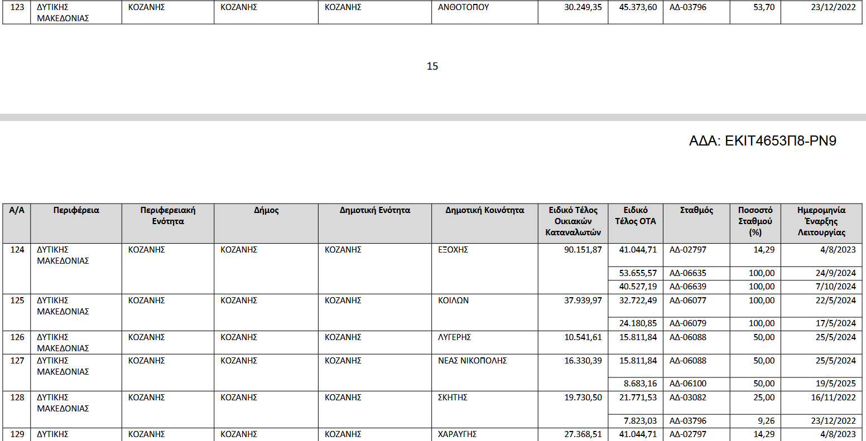This screenshot has height=441, width=866.
Task: Select the Ημερομηνία Έναρξης Λειτουργίας header
Action: pos(821,221)
